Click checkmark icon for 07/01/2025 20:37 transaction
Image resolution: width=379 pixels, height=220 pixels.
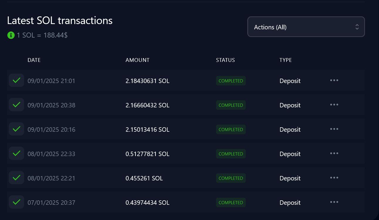coord(16,202)
